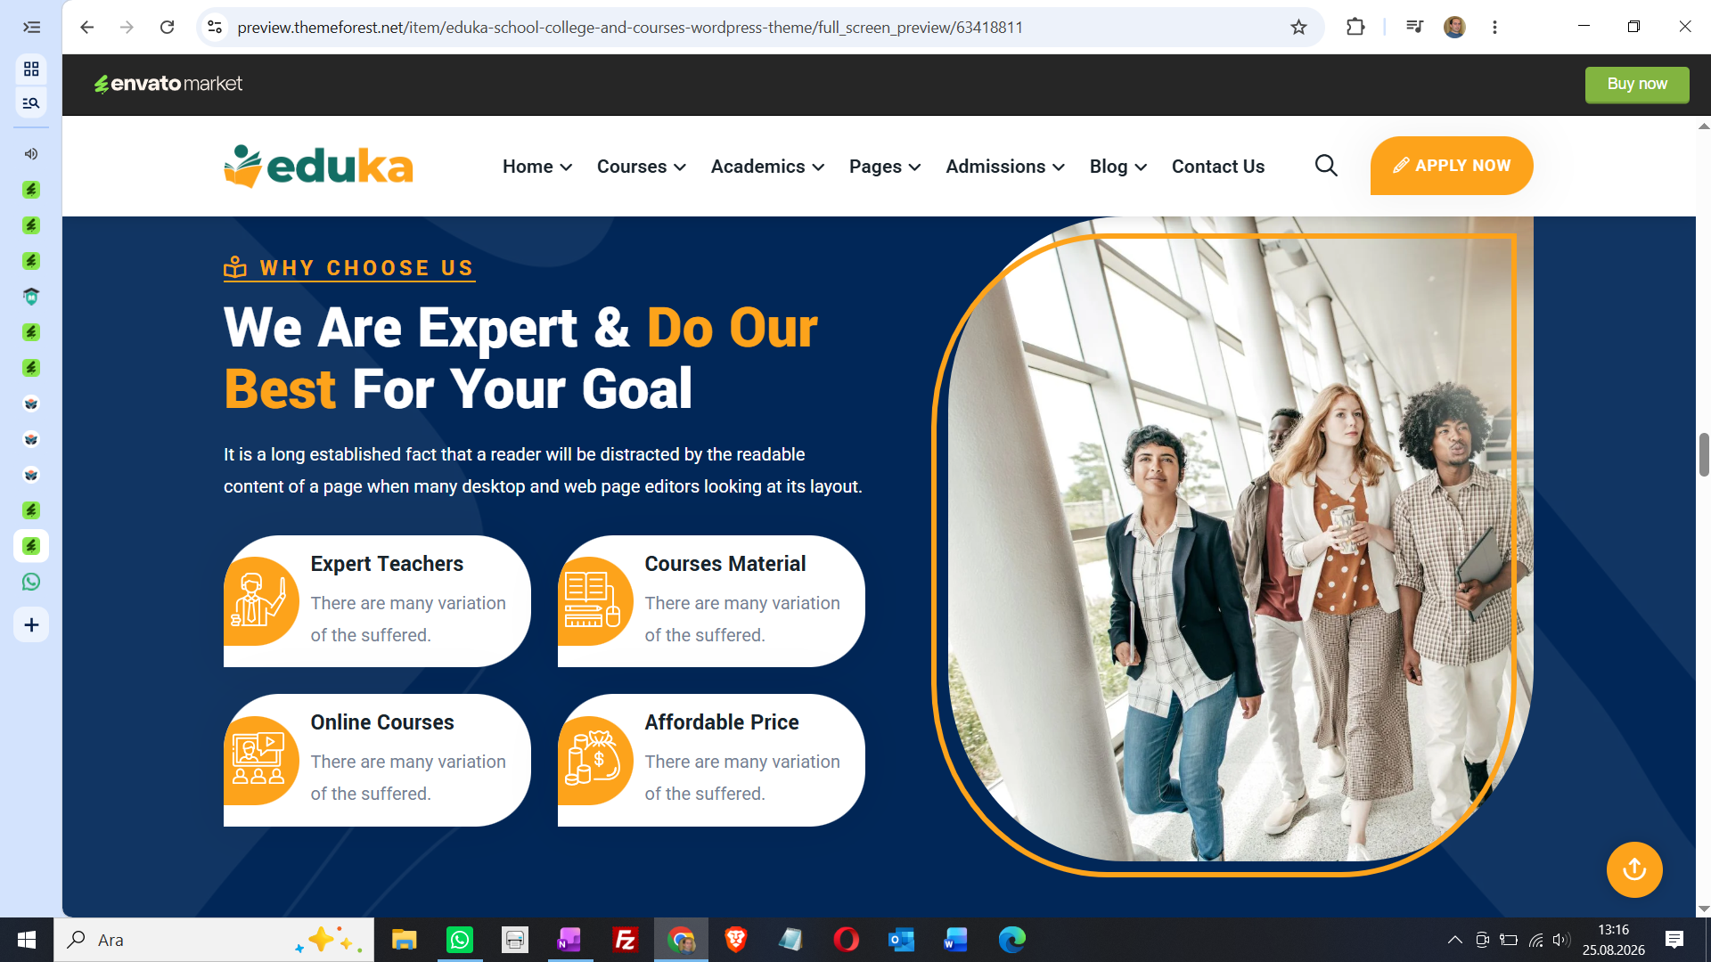Image resolution: width=1711 pixels, height=962 pixels.
Task: Click the green Buy now button
Action: [1636, 84]
